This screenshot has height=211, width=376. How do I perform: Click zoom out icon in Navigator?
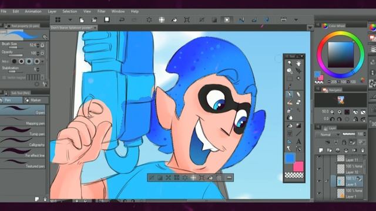pos(332,112)
